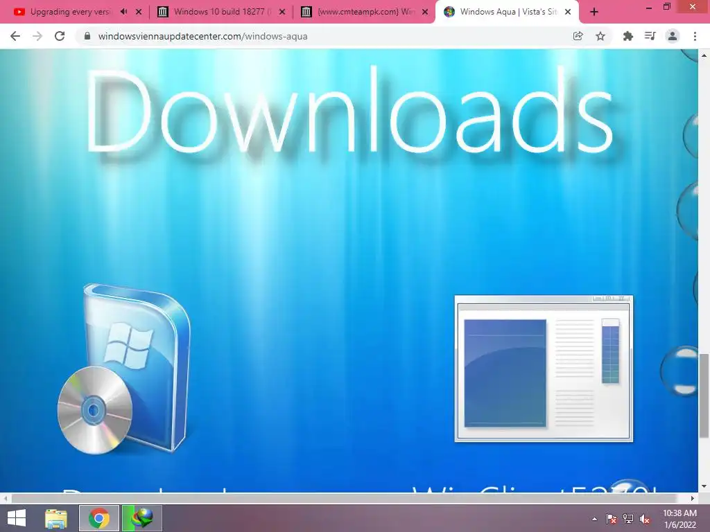Open Chrome's three-dot menu
The height and width of the screenshot is (532, 710).
[695, 36]
